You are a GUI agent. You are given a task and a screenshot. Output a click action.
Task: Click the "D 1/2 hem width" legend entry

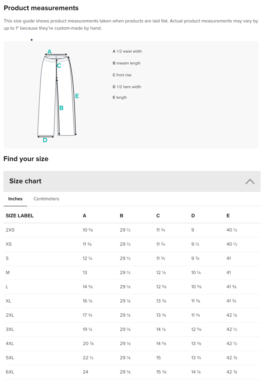(x=127, y=87)
